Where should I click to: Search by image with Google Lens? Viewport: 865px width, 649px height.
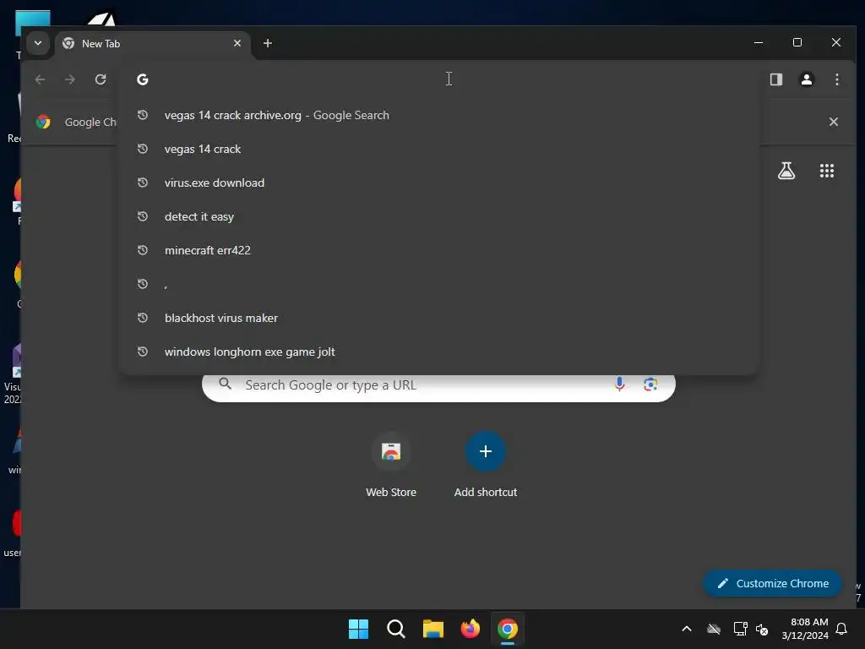650,384
